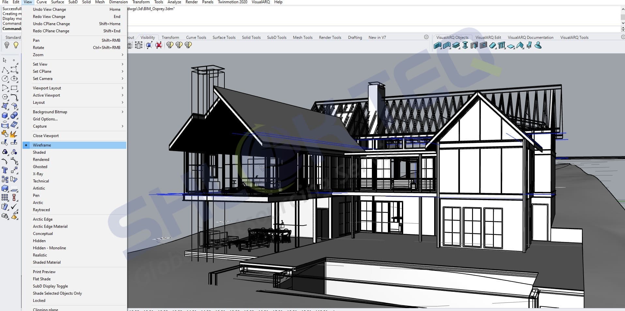Screen dimensions: 625x311
Task: Choose the Pan command
Action: coord(74,40)
